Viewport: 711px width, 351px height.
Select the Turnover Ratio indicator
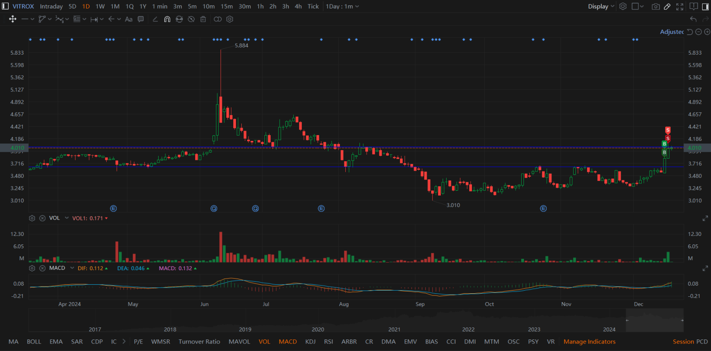199,342
